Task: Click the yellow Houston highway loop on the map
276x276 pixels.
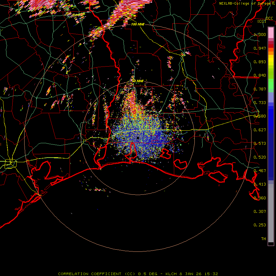Action: tap(10, 163)
